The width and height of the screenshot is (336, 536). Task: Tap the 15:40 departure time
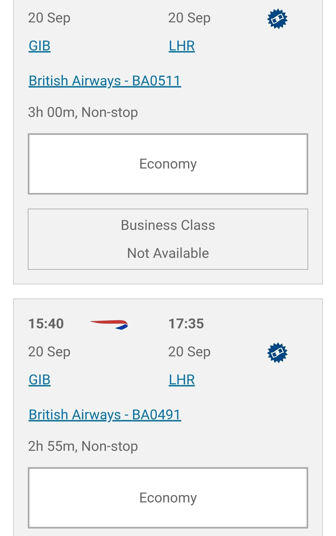coord(46,323)
